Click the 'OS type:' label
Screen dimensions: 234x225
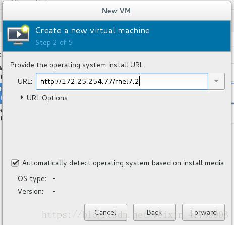pos(32,178)
